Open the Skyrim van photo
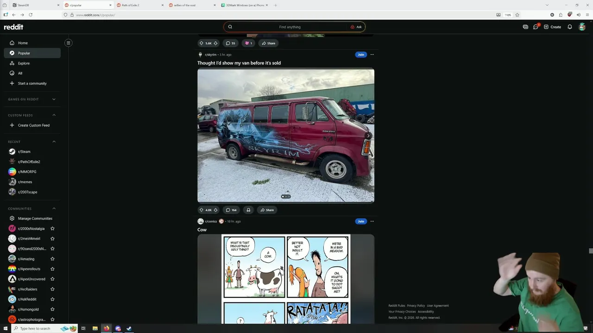Viewport: 593px width, 333px height. 286,136
